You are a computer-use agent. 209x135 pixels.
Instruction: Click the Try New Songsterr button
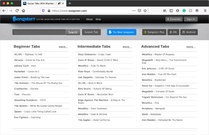pyautogui.click(x=121, y=32)
